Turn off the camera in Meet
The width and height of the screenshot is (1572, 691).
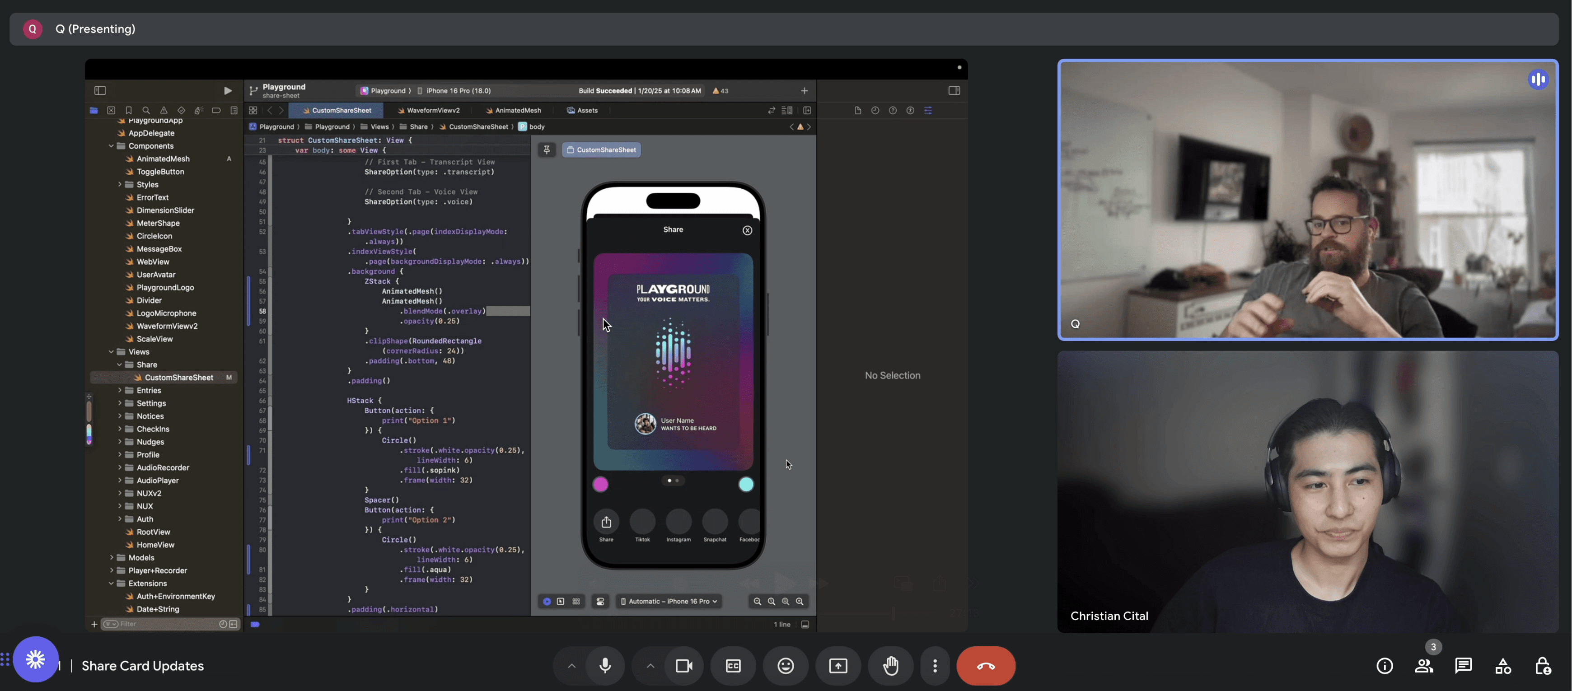[684, 665]
